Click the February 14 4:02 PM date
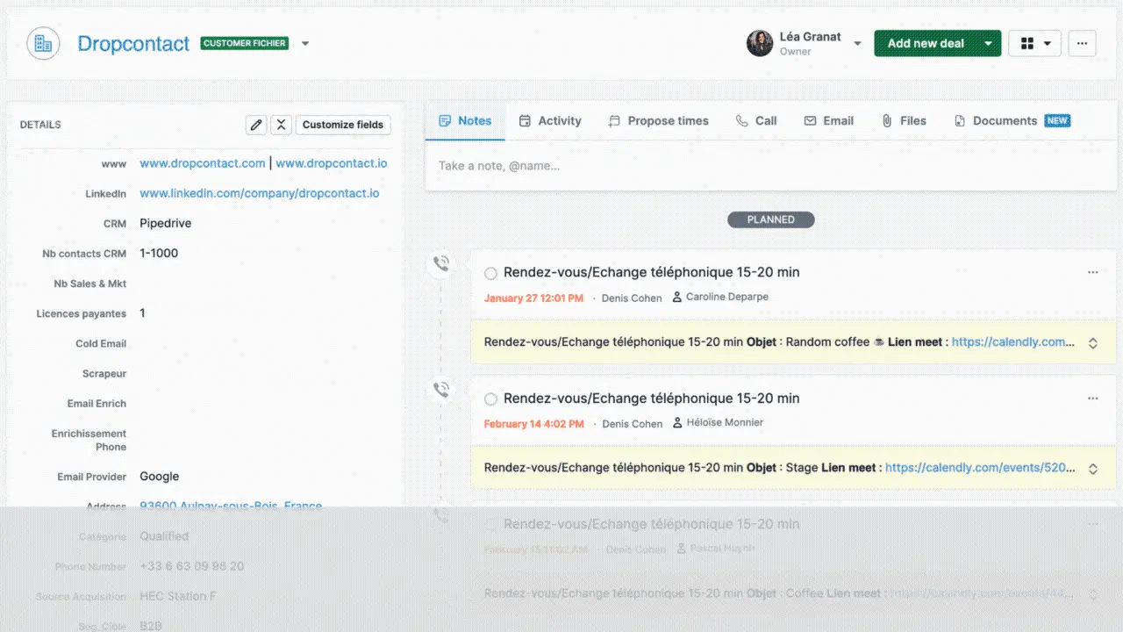The image size is (1123, 632). point(533,424)
